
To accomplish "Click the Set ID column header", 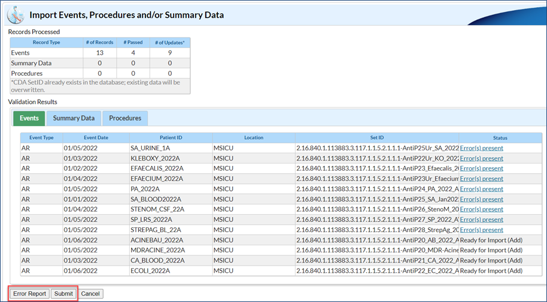I will 377,138.
